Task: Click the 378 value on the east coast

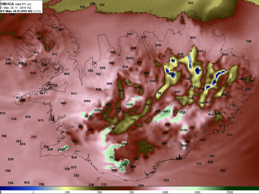Action: 250,81
